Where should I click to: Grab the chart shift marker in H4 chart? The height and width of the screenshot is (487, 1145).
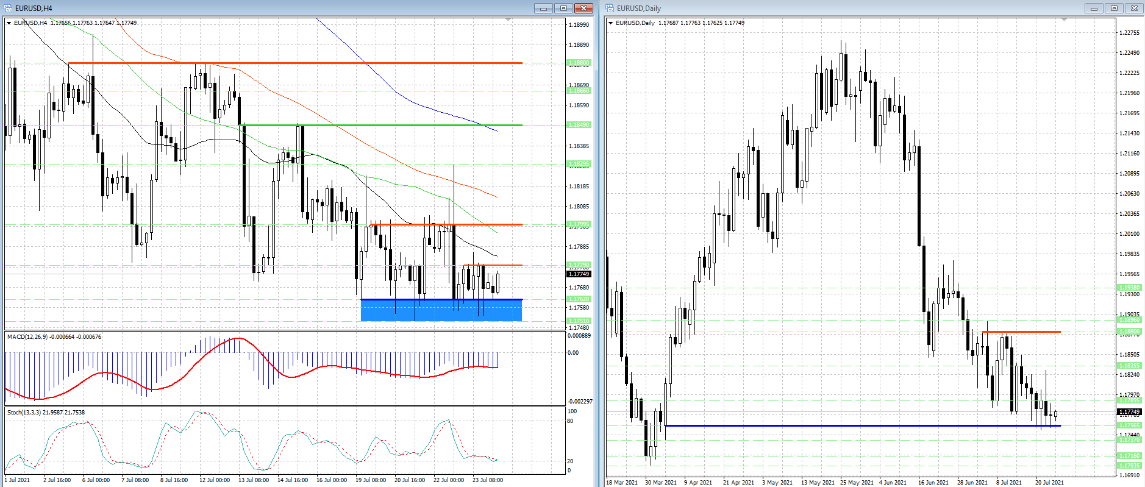point(508,20)
